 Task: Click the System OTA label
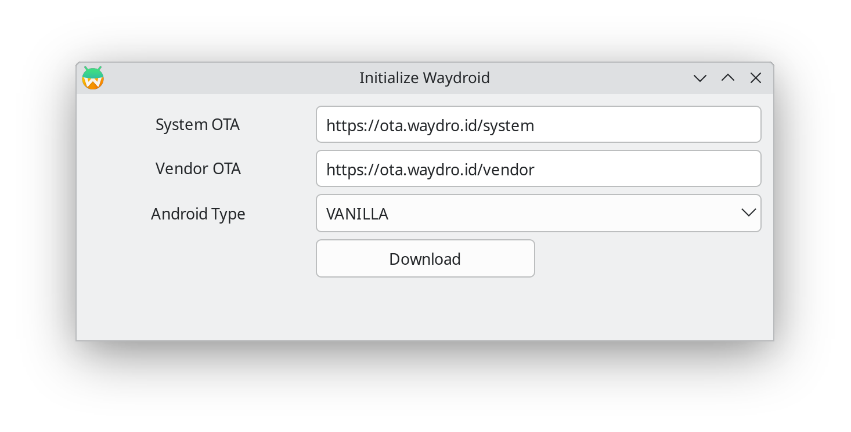point(197,124)
